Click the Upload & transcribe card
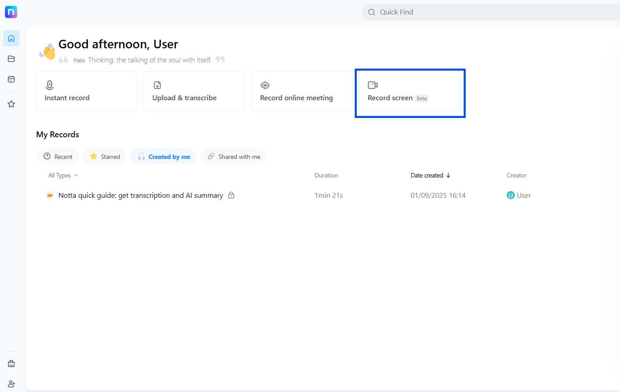620x392 pixels. [194, 92]
